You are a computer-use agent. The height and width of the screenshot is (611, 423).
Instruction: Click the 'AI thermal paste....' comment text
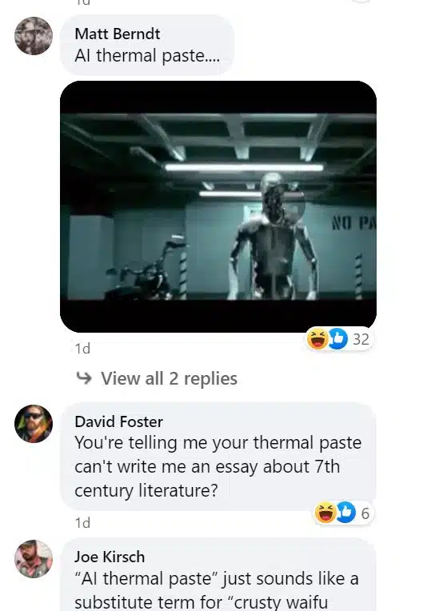click(147, 55)
